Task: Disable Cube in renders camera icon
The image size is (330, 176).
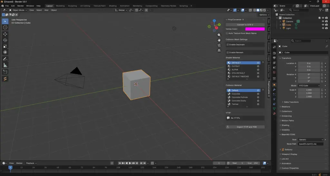Action: (326, 25)
